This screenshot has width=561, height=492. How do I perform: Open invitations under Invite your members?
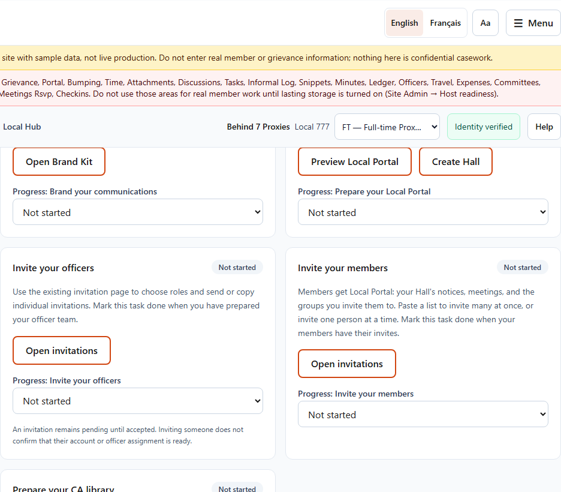346,364
